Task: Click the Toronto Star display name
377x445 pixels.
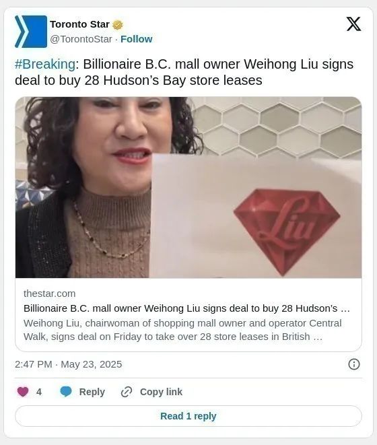Action: coord(79,25)
